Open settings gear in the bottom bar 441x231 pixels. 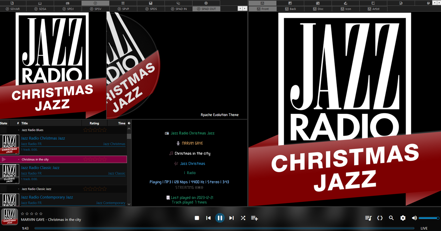[x=403, y=218]
